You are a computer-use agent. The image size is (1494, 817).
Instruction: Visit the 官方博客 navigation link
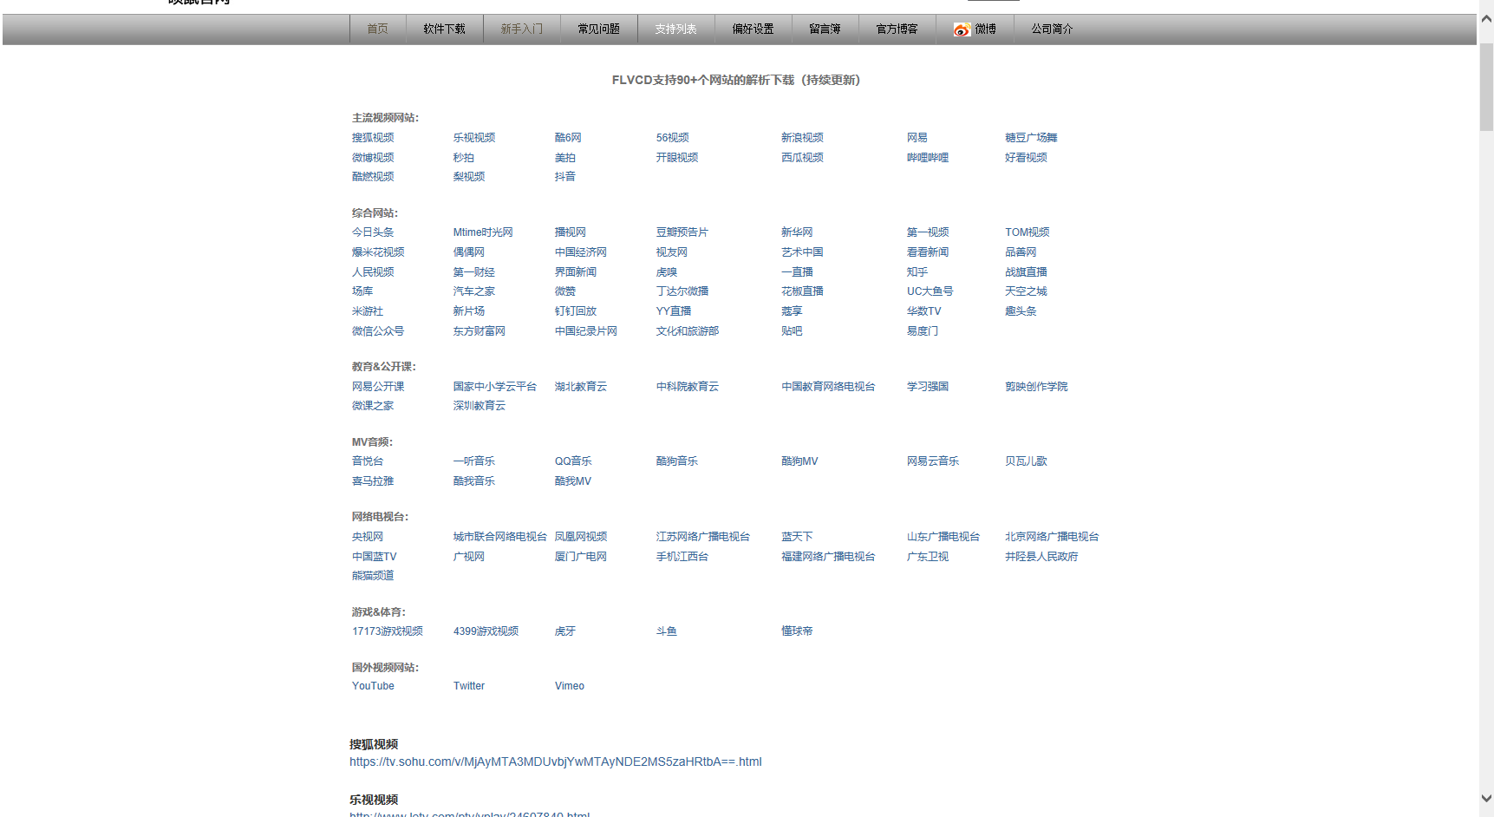897,29
